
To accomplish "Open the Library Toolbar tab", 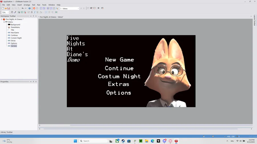I will 7,132.
